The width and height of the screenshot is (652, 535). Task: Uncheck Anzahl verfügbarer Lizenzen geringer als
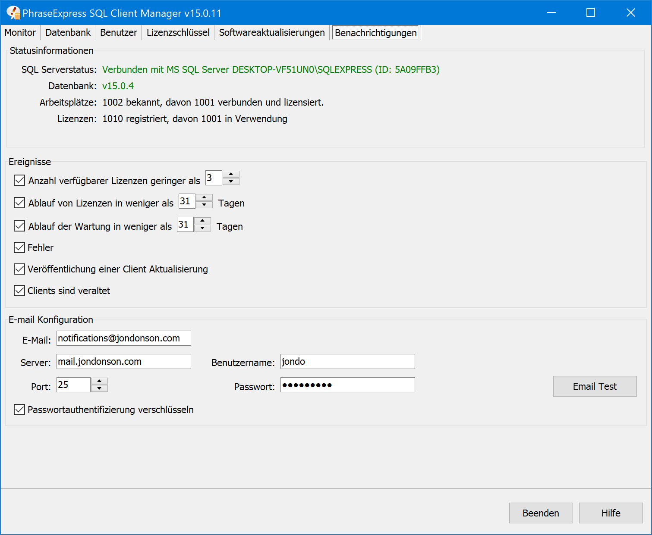coord(19,180)
